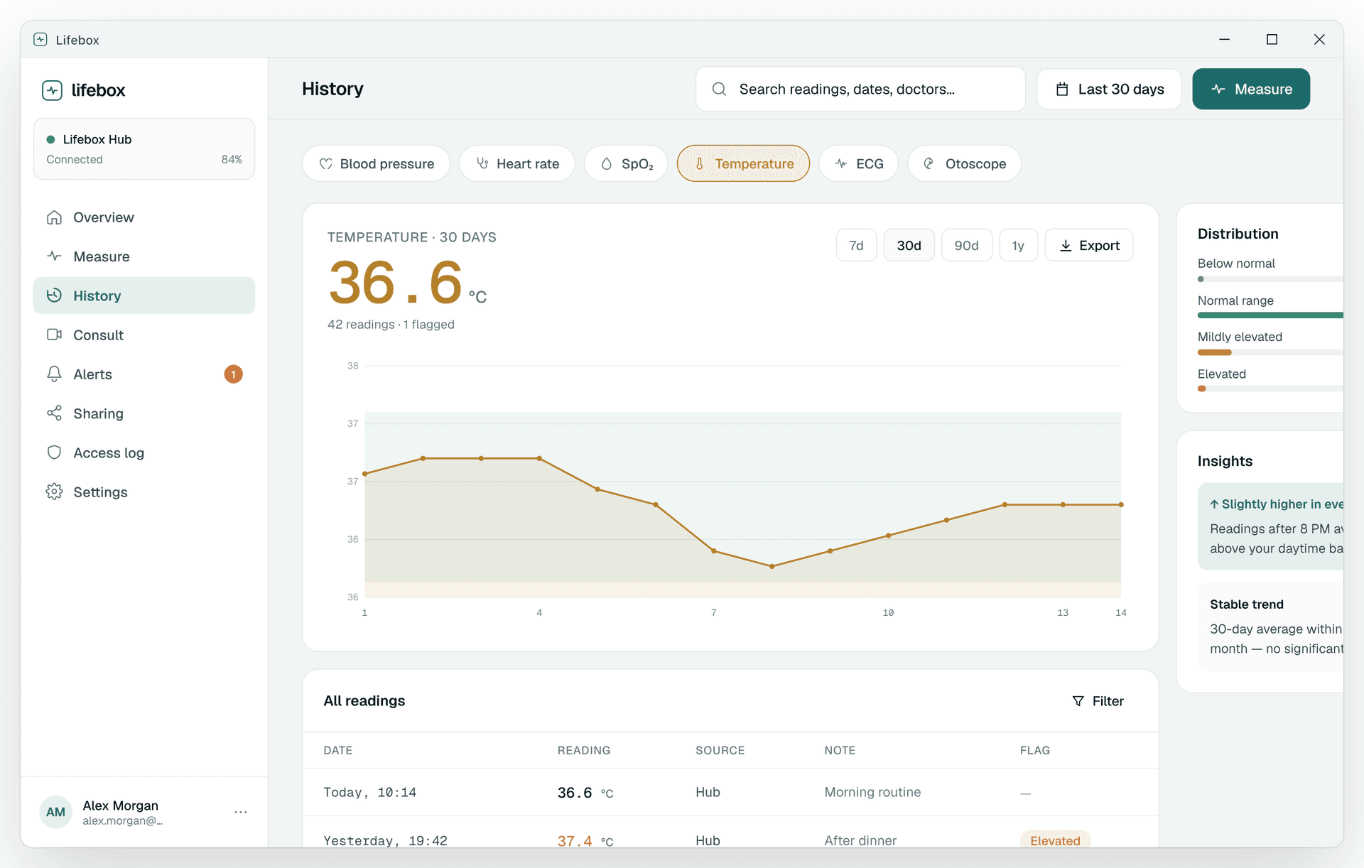Viewport: 1364px width, 868px height.
Task: Click the Export button
Action: click(1089, 245)
